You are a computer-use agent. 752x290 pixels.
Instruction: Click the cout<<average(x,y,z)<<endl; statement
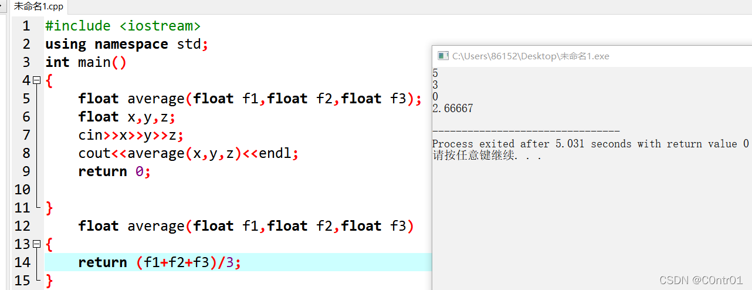(188, 153)
